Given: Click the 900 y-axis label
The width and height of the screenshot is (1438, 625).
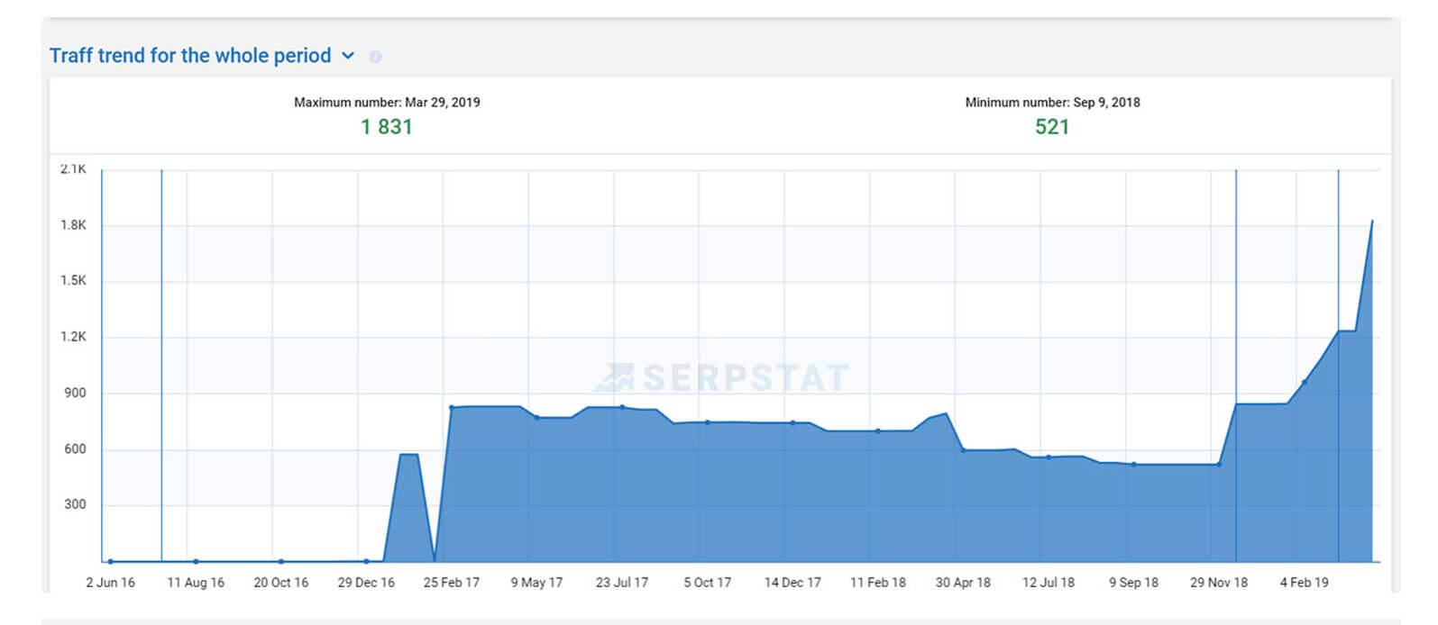Looking at the screenshot, I should point(75,393).
